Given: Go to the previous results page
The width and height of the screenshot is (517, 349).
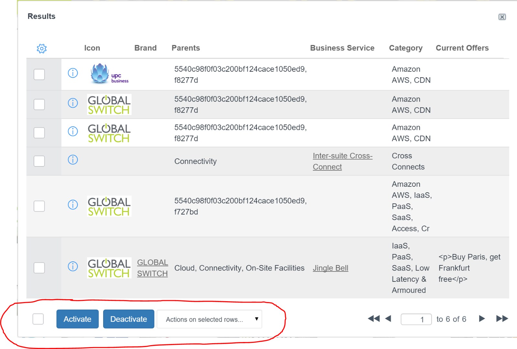Looking at the screenshot, I should pos(388,319).
